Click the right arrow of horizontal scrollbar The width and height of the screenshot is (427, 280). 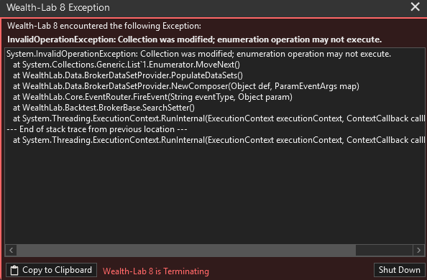click(x=418, y=250)
